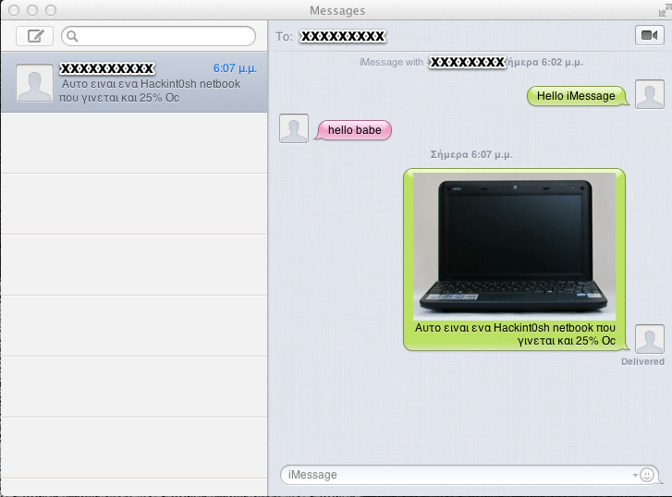
Task: Close the Messages window
Action: tap(14, 10)
